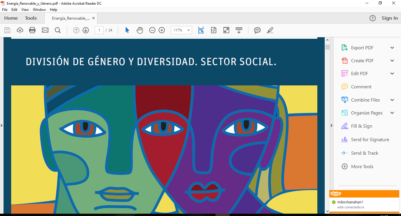This screenshot has width=401, height=216.
Task: Open More Tools in right pane
Action: coord(362,166)
